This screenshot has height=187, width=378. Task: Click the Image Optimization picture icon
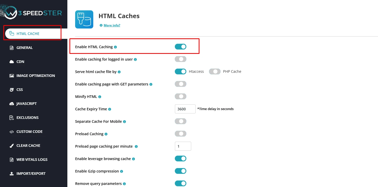pyautogui.click(x=11, y=76)
